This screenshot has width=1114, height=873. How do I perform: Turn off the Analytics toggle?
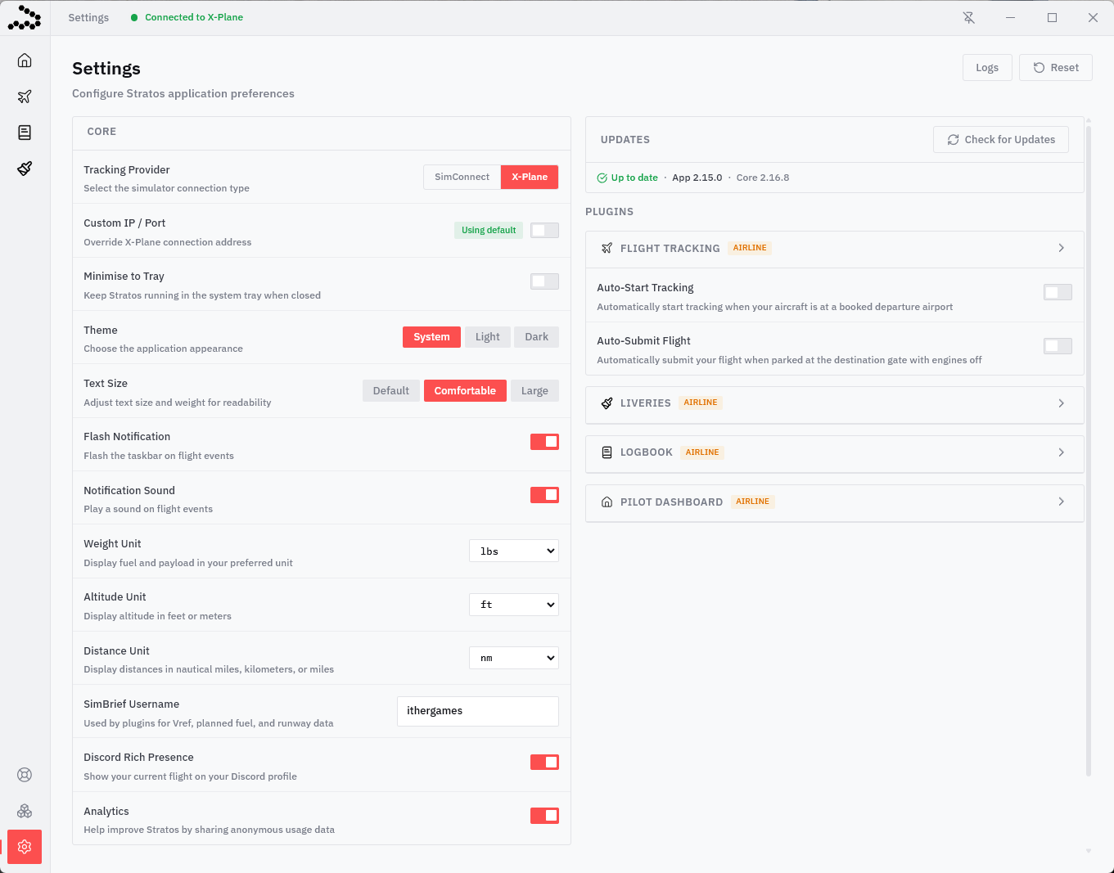pyautogui.click(x=544, y=816)
